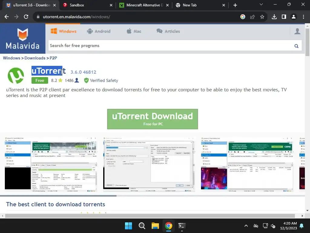310x233 pixels.
Task: Open the terminal app in taskbar
Action: pos(182,226)
